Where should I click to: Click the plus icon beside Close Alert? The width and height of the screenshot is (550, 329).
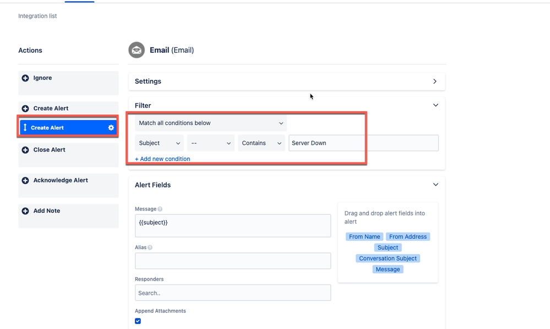coord(25,150)
